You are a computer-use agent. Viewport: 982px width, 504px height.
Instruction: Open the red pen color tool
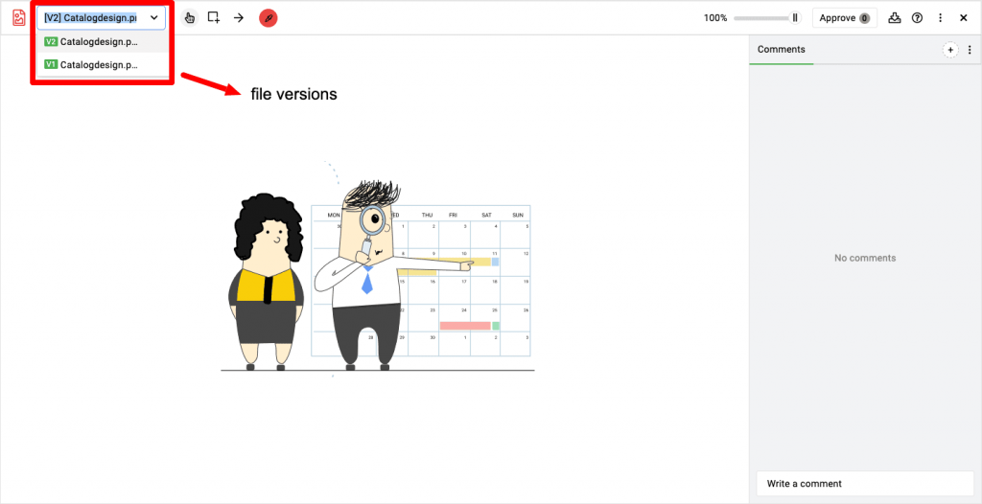click(269, 18)
